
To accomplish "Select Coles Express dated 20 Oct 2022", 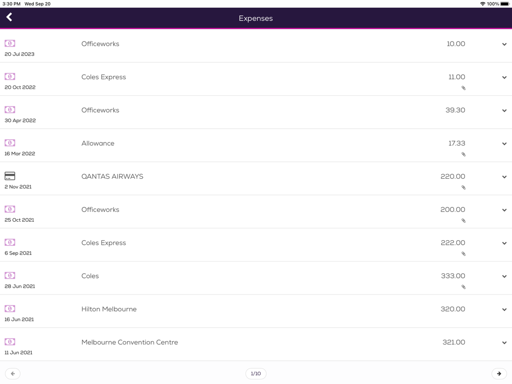I will pos(103,77).
